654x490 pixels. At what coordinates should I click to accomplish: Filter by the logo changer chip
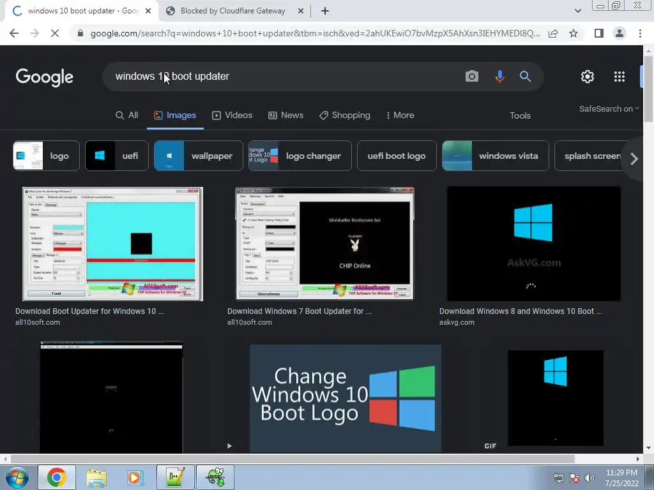pos(300,156)
